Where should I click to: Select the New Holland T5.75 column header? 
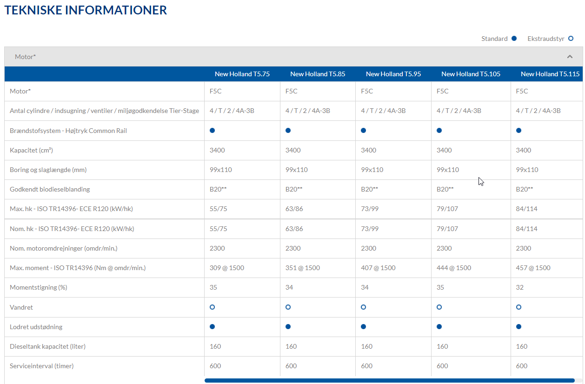tap(242, 74)
